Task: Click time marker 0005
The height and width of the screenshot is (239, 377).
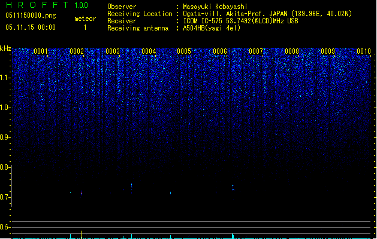Action: coord(184,51)
